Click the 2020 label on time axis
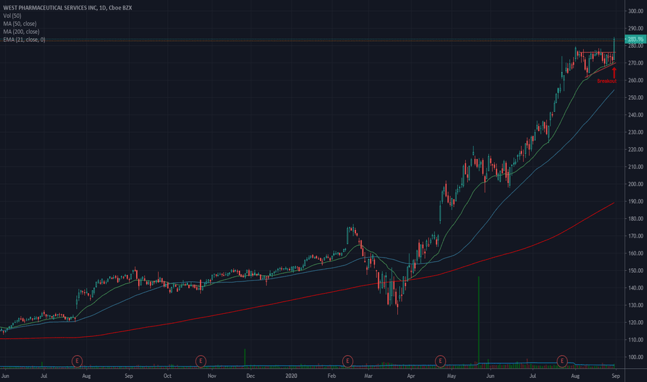The width and height of the screenshot is (647, 382). (292, 376)
